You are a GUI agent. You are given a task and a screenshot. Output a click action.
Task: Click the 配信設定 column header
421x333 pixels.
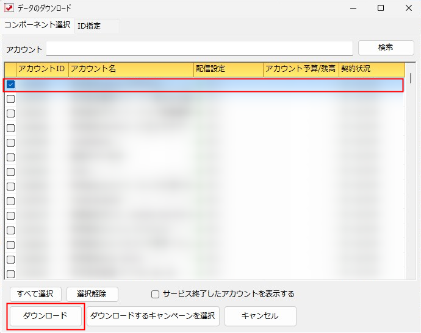228,69
